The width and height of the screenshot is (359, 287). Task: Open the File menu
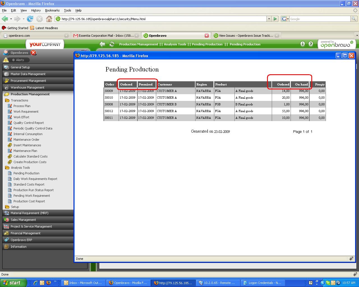pos(4,10)
